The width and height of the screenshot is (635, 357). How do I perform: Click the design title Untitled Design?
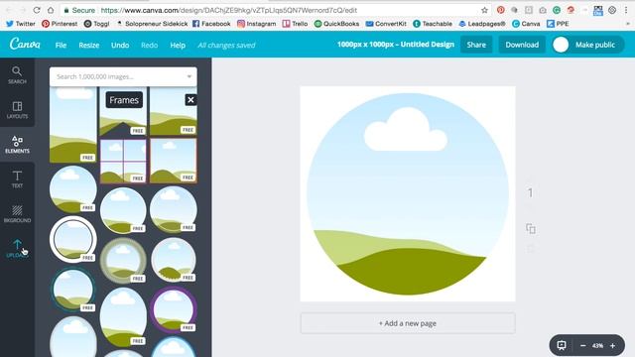pyautogui.click(x=427, y=44)
